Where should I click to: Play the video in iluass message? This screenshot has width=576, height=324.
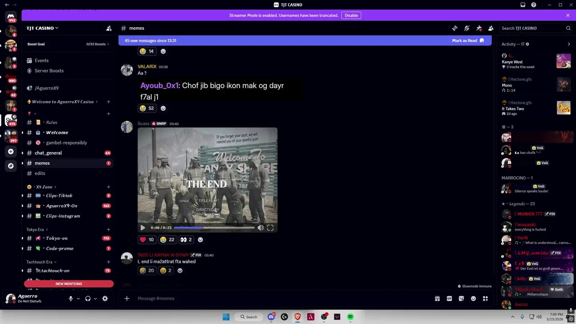[143, 228]
